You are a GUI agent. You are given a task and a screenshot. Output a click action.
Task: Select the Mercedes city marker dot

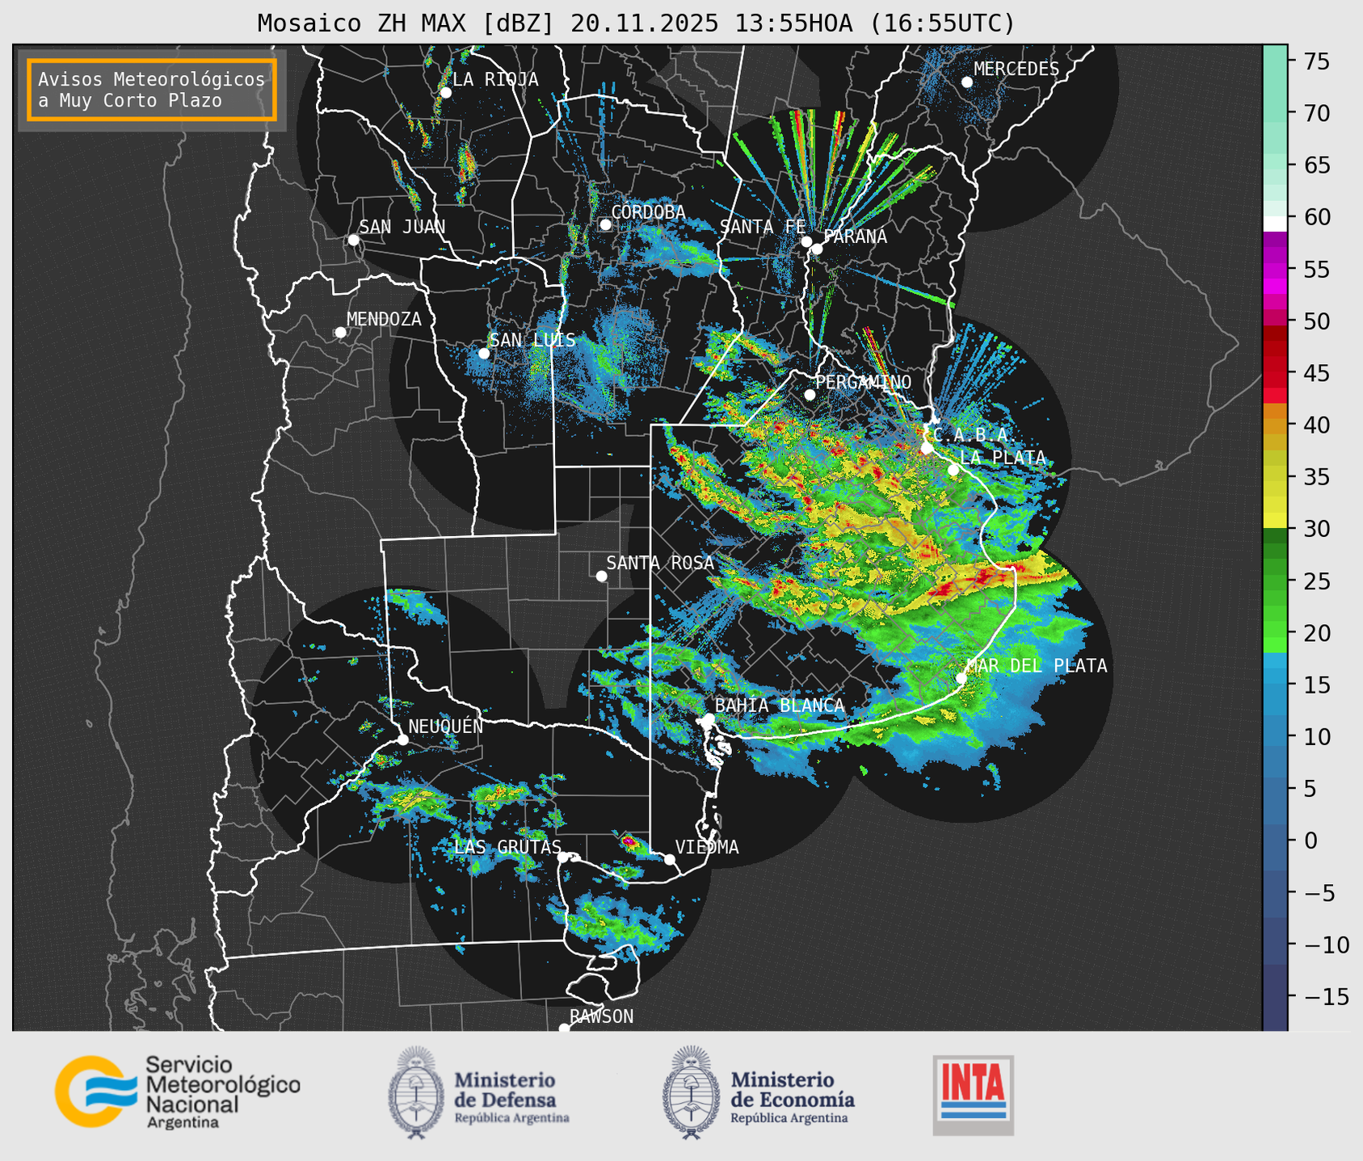pos(966,82)
